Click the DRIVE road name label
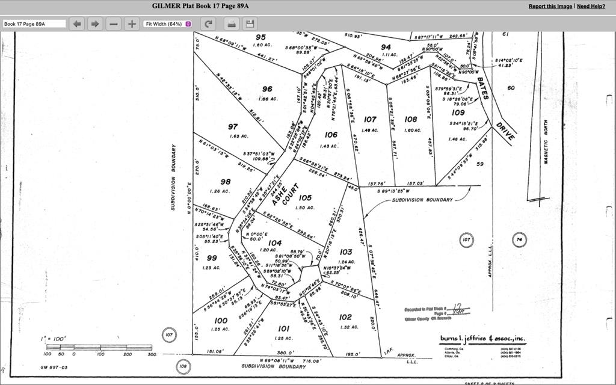 point(505,132)
